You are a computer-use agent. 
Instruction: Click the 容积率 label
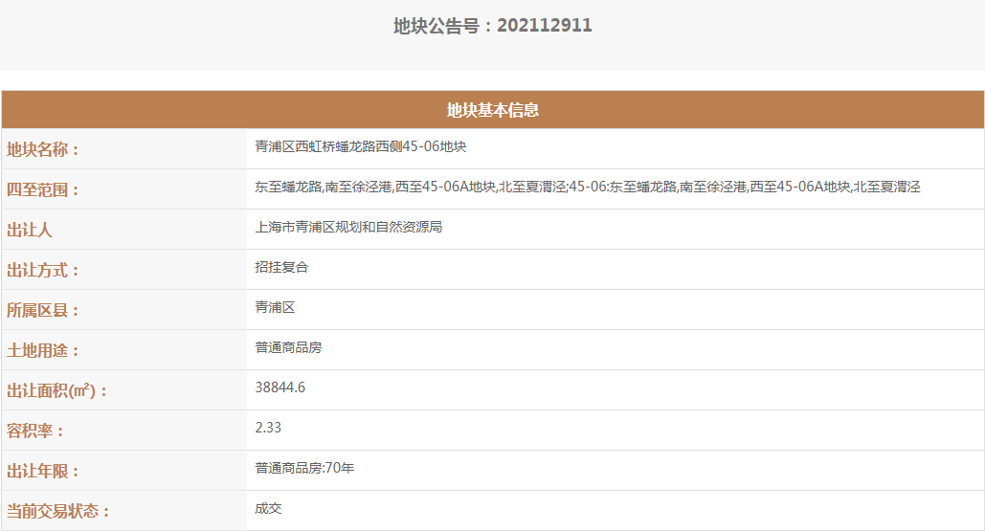tap(35, 431)
